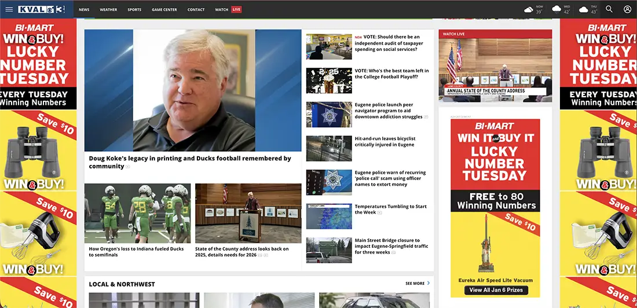Open the College Football Playoff vote story

tap(391, 74)
